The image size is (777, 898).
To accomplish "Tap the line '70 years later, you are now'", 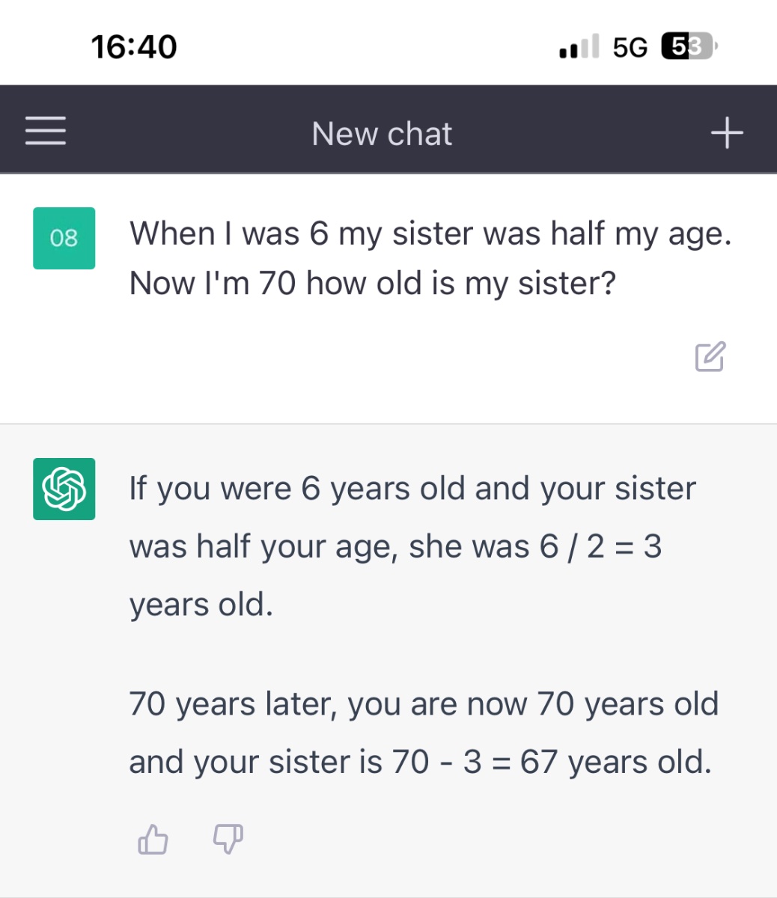I will click(x=424, y=704).
